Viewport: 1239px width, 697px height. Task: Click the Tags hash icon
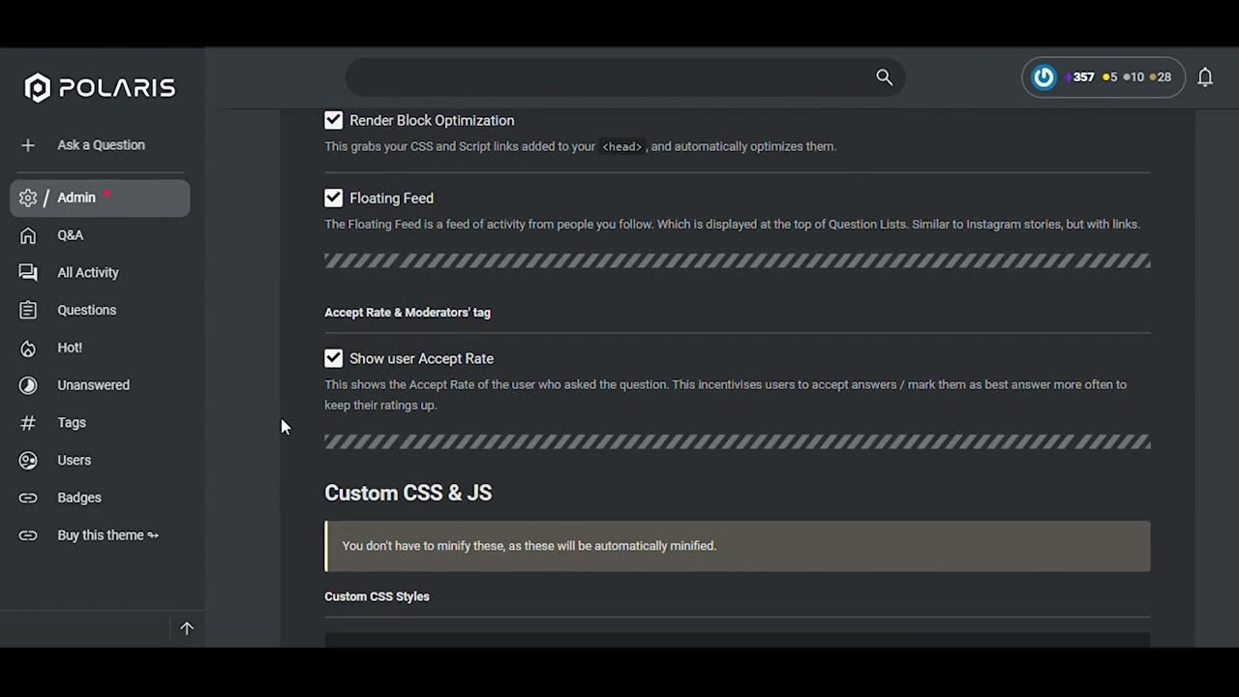pos(28,423)
